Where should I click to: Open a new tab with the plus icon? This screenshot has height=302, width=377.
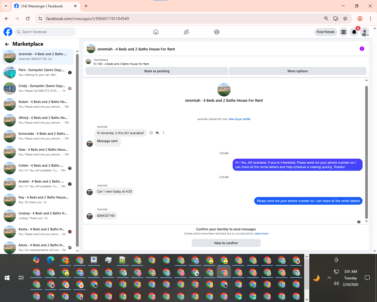(86, 6)
